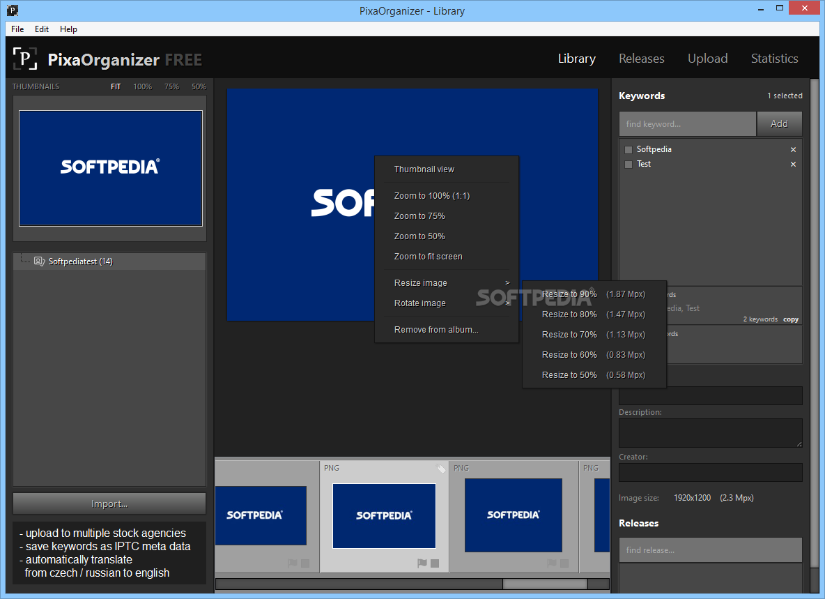825x599 pixels.
Task: Expand the Rotate image submenu
Action: [x=447, y=303]
